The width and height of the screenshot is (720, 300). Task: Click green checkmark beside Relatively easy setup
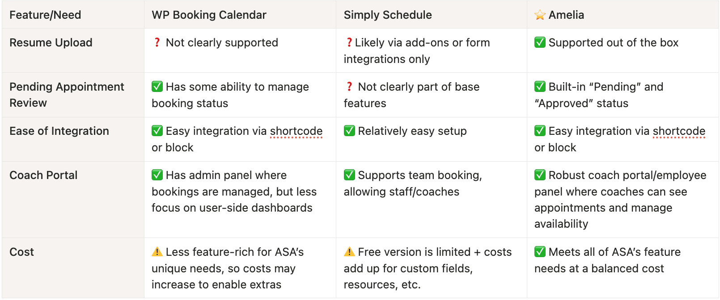tap(349, 131)
